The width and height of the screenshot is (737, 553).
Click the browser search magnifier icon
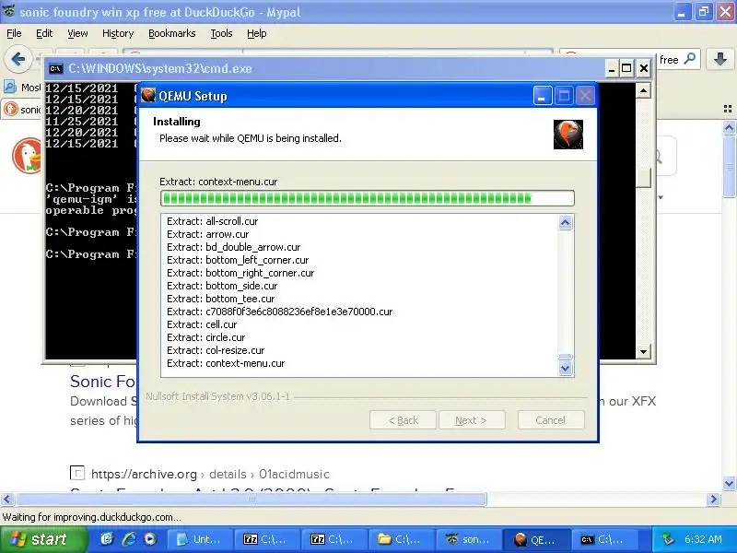point(689,59)
